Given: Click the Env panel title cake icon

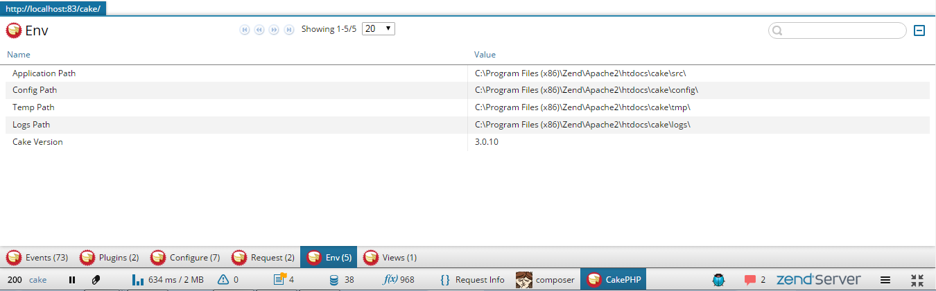Looking at the screenshot, I should coord(14,30).
